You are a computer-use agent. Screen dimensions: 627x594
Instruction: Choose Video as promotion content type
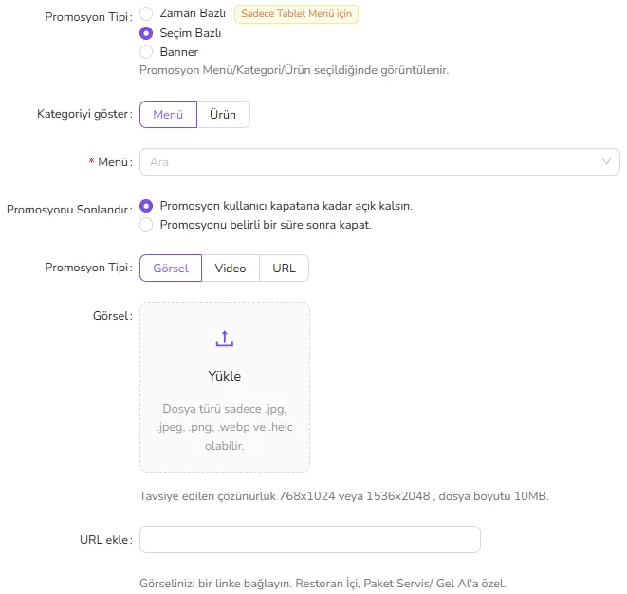pyautogui.click(x=231, y=268)
